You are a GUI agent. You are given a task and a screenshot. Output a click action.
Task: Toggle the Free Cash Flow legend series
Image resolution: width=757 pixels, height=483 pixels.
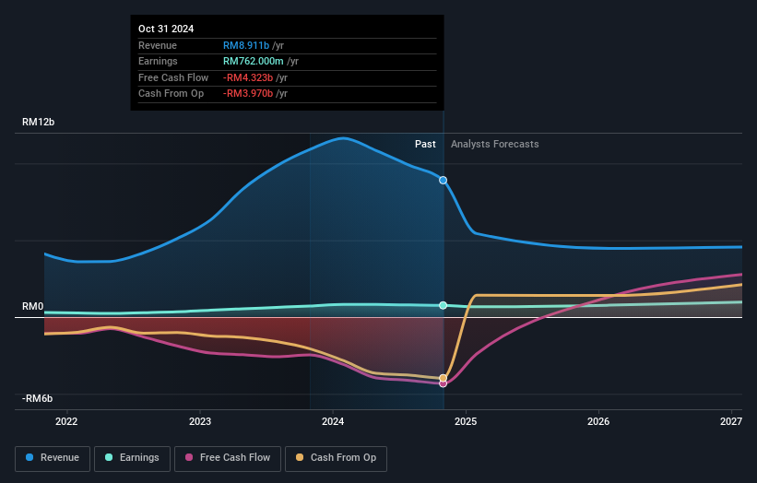coord(228,458)
